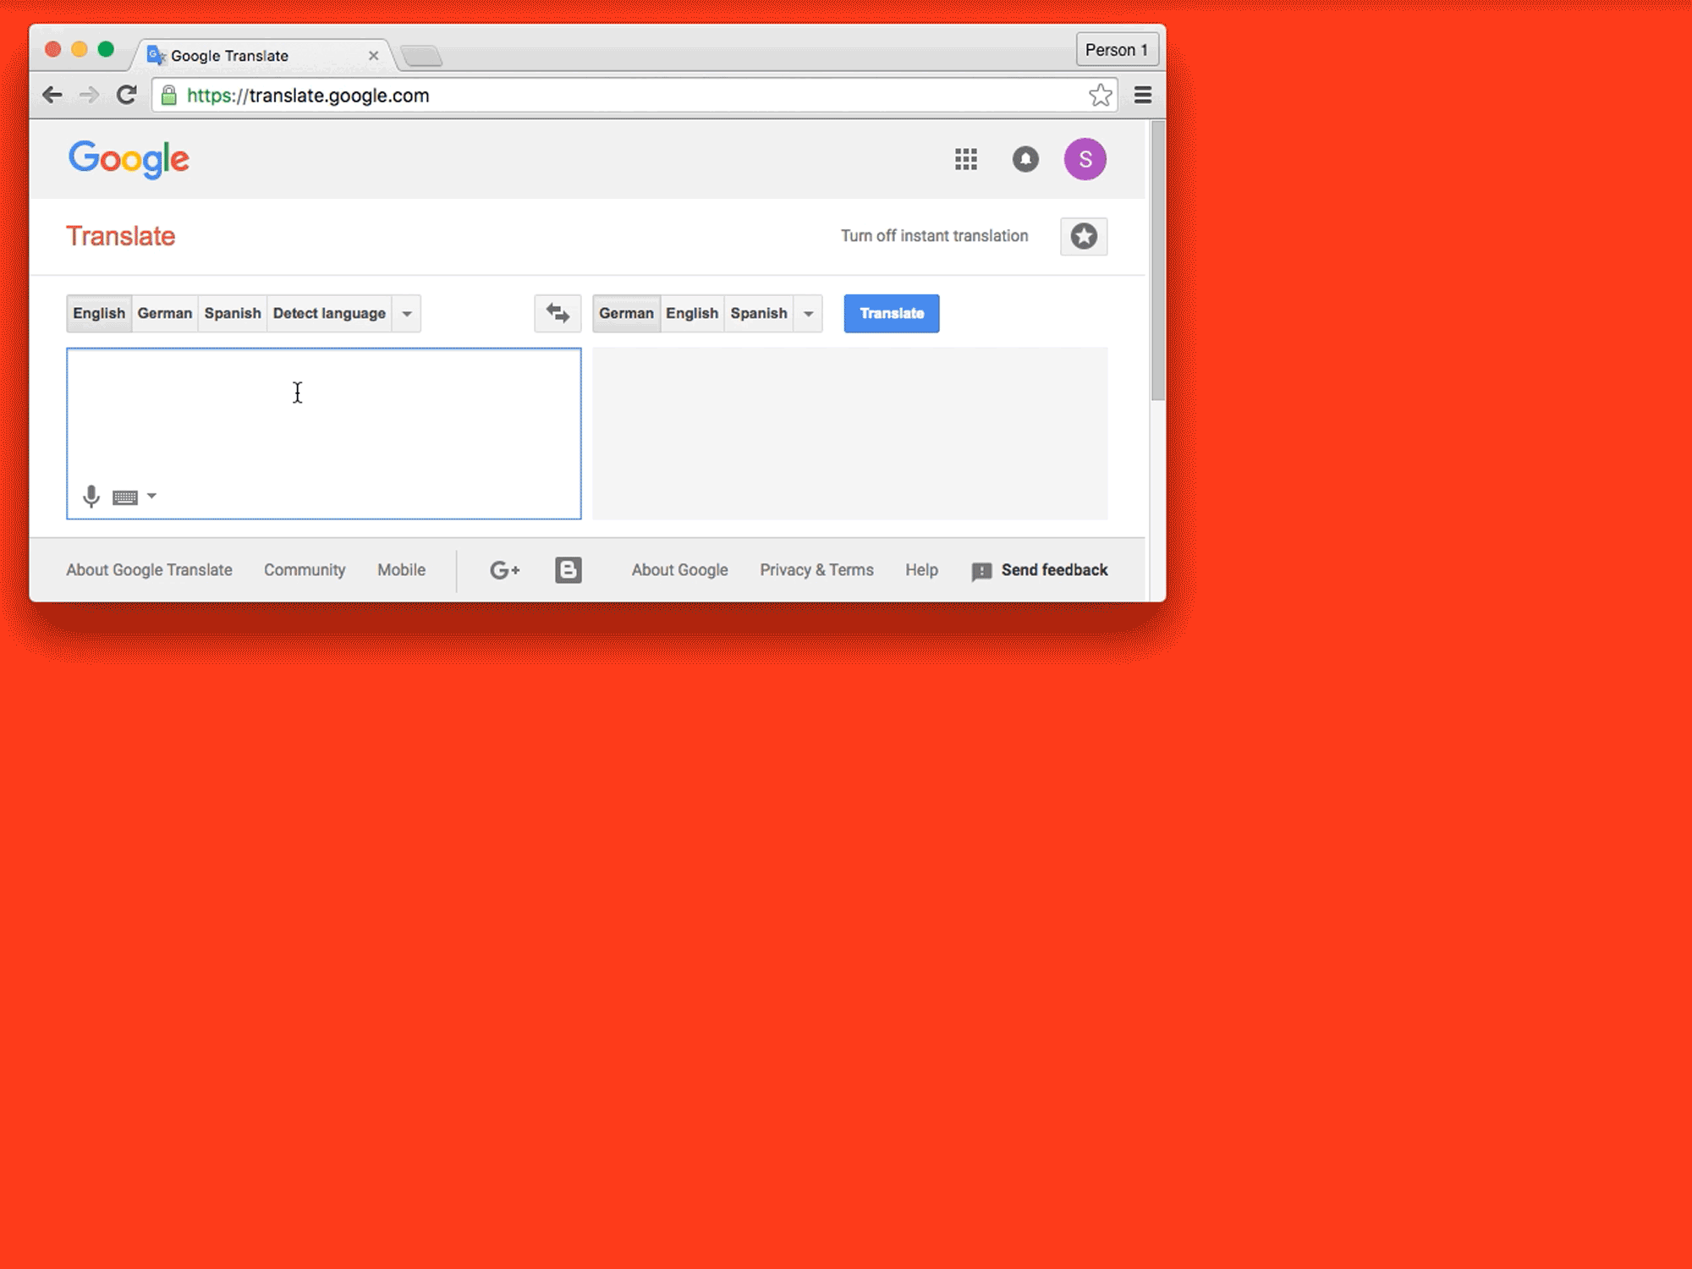Select English as source language tab
1692x1269 pixels.
click(x=99, y=313)
